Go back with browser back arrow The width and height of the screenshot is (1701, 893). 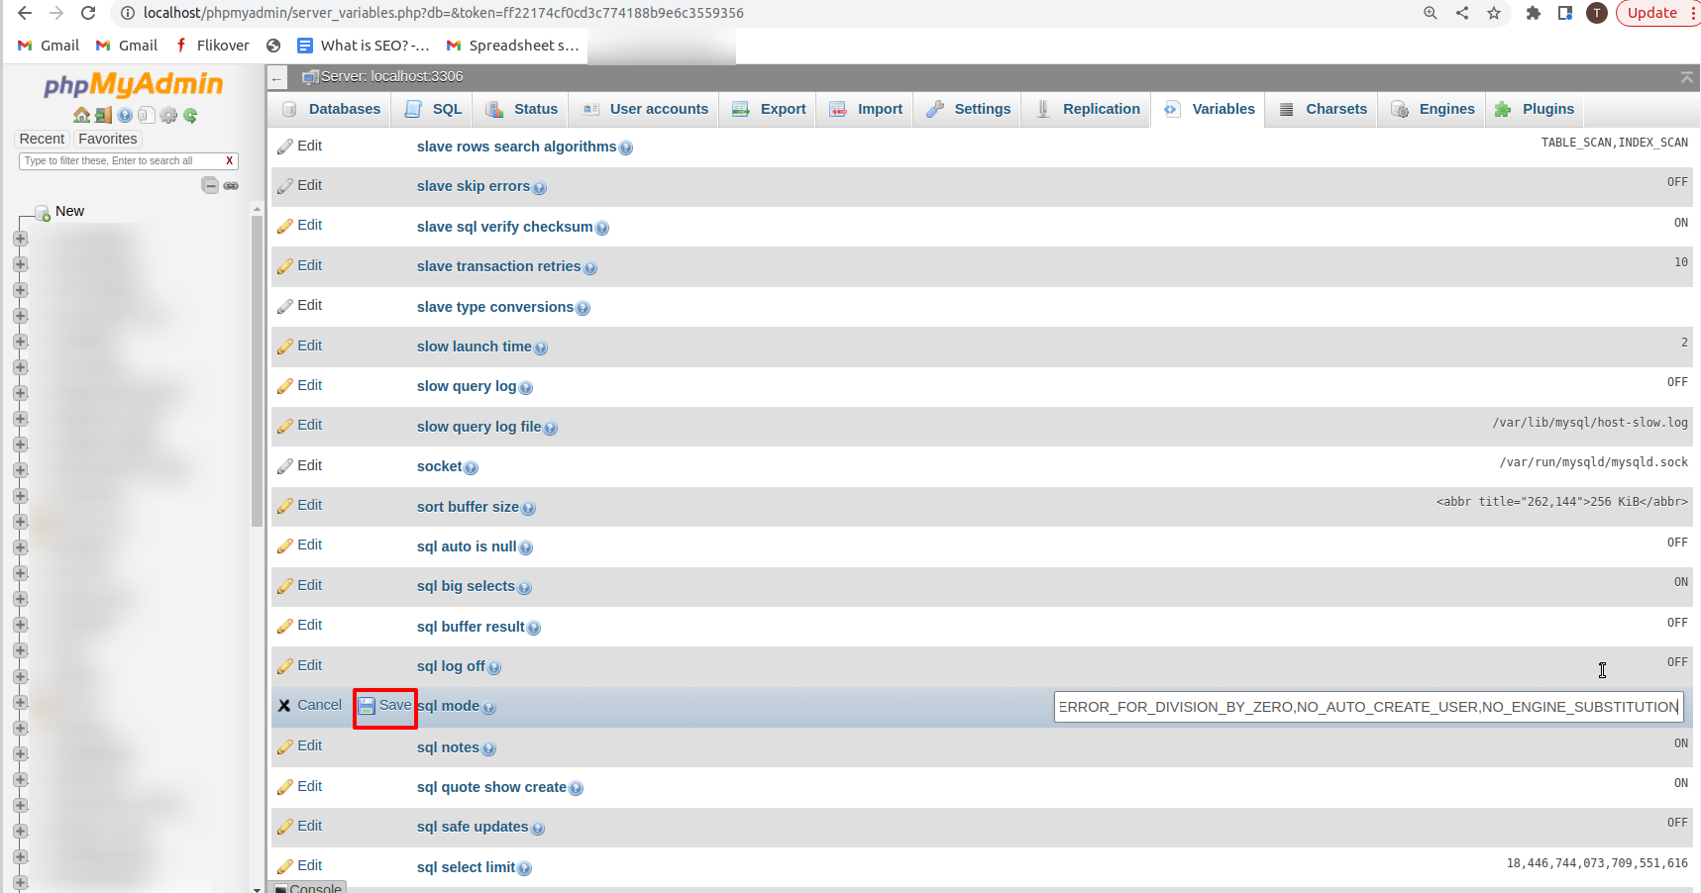coord(24,13)
